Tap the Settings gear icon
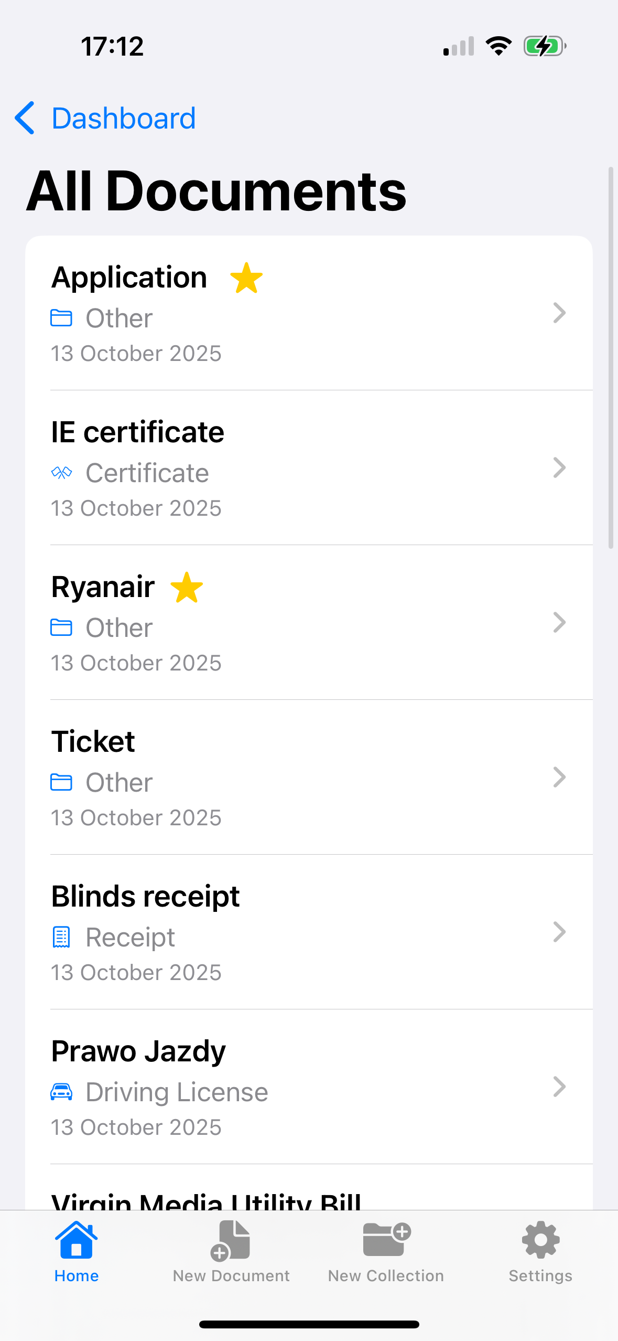This screenshot has height=1341, width=618. click(x=540, y=1240)
